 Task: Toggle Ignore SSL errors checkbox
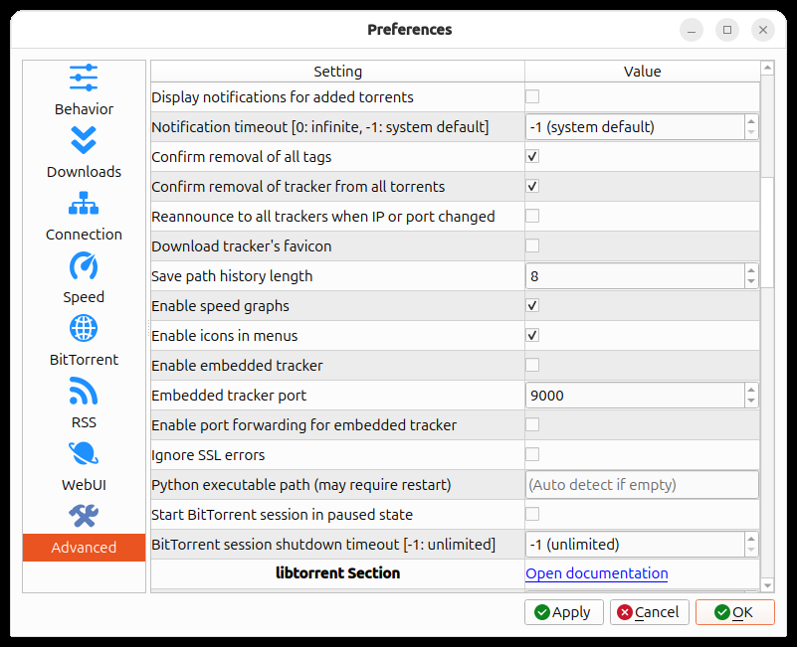pos(532,455)
